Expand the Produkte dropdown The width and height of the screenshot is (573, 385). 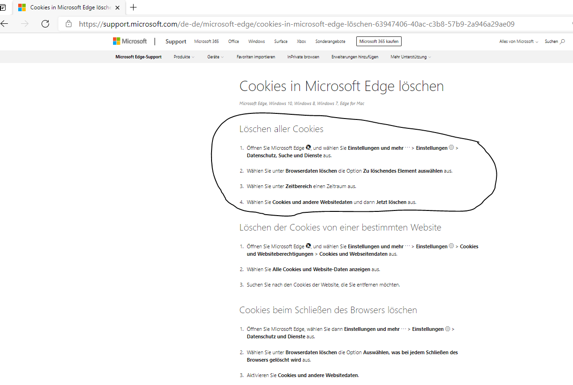[x=184, y=57]
